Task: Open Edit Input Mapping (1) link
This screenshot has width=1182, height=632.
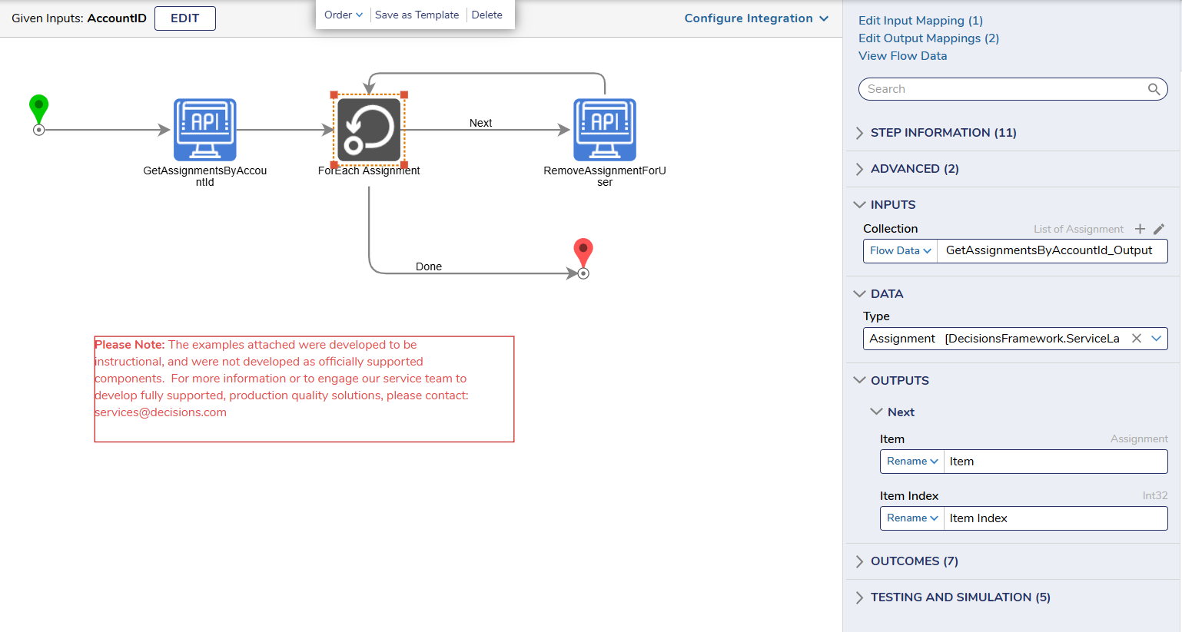Action: tap(921, 21)
